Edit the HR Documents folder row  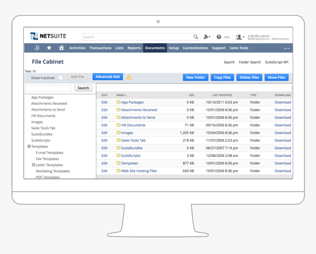click(x=104, y=125)
